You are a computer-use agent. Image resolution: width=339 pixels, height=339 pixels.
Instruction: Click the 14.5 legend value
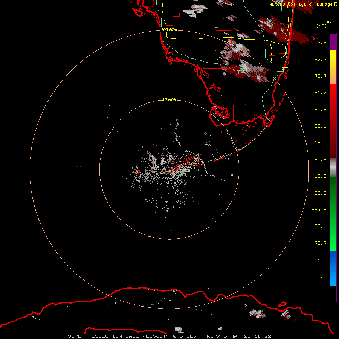[321, 143]
